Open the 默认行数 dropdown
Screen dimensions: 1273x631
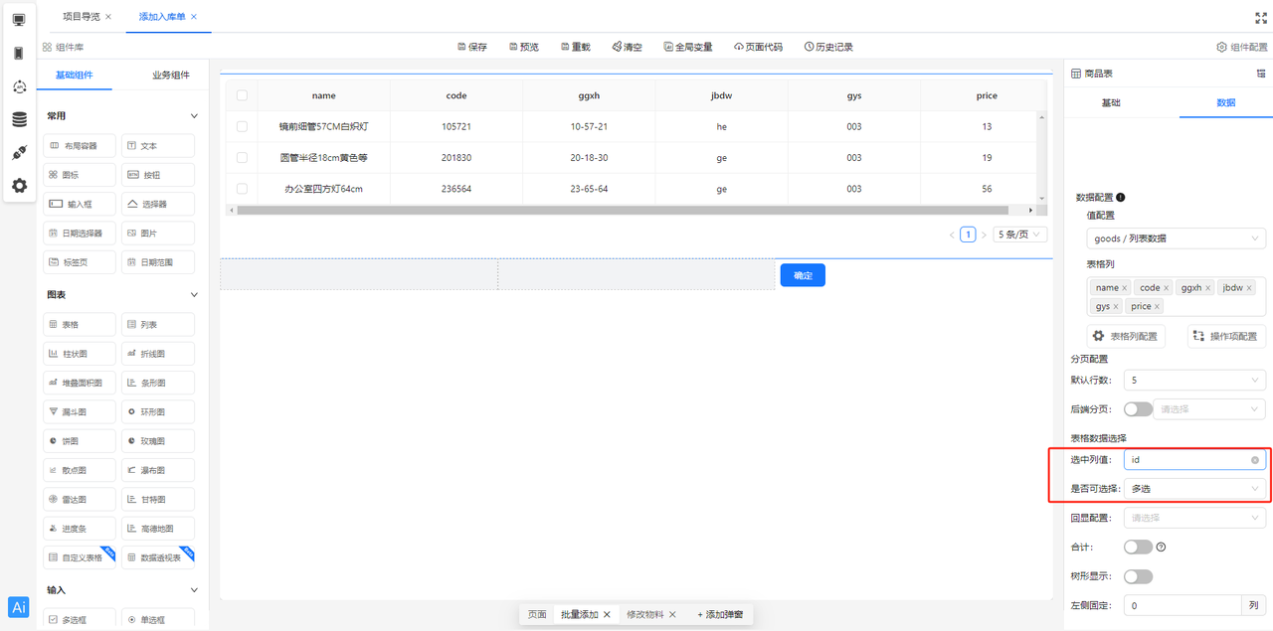(1193, 381)
